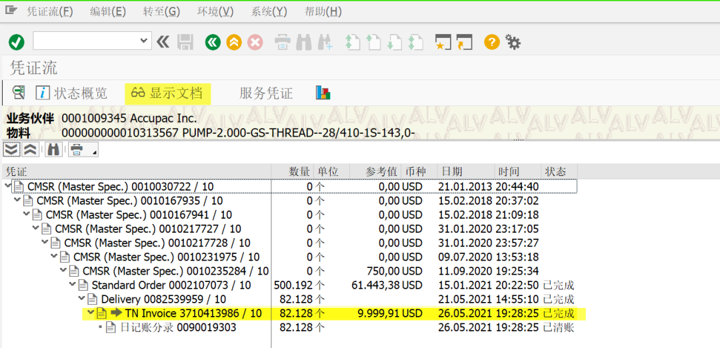The width and height of the screenshot is (720, 348).
Task: Click the Expand All nodes icon
Action: (11, 149)
